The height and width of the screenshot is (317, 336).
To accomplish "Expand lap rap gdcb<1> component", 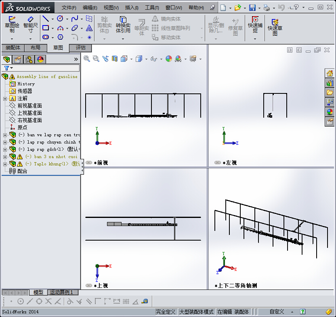I will tap(5, 150).
